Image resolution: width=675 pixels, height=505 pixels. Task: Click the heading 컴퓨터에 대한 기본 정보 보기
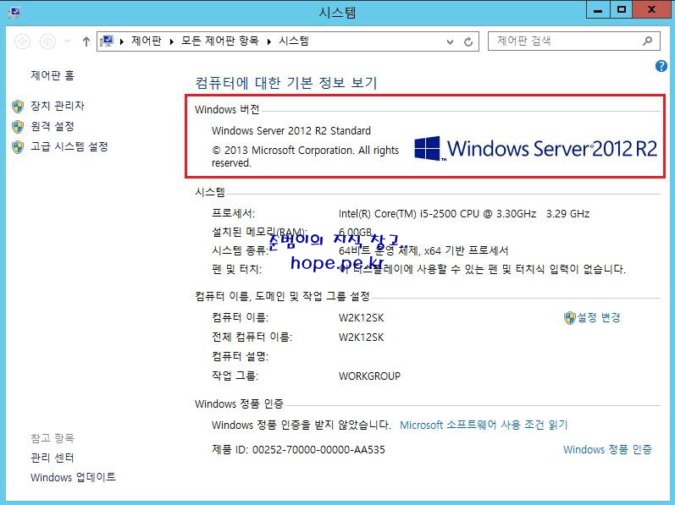click(x=286, y=83)
